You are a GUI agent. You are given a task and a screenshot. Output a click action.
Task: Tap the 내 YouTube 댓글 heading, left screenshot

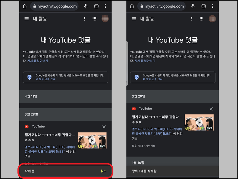tap(66, 40)
